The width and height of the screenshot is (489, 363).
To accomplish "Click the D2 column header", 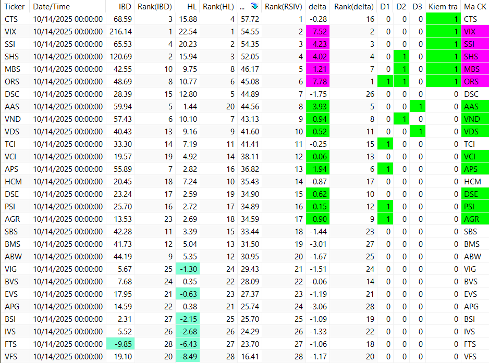I will [x=401, y=7].
